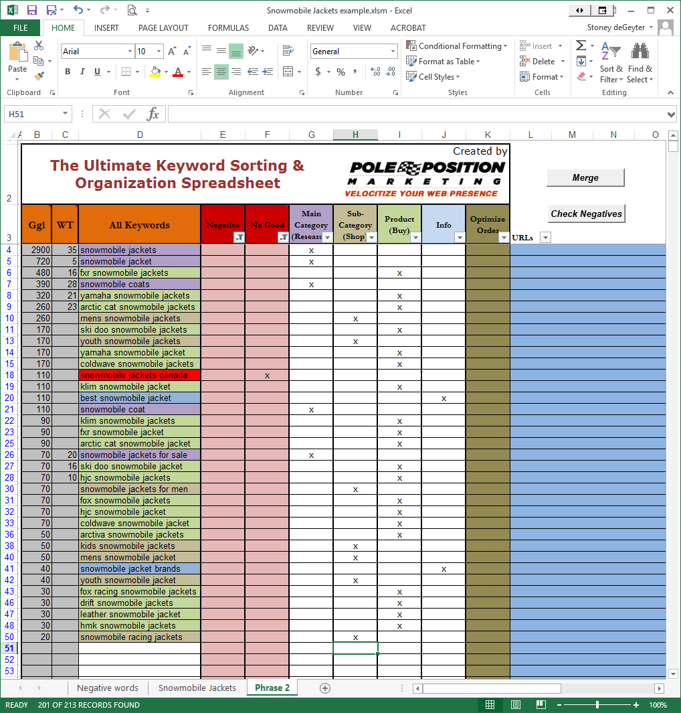
Task: Open the Negative words sheet tab
Action: tap(107, 688)
